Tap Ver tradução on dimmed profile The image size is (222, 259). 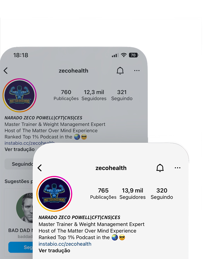(x=19, y=149)
